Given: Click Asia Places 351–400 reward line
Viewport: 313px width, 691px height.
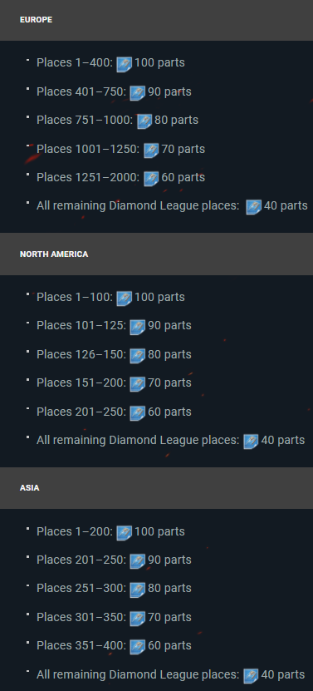Looking at the screenshot, I should click(x=114, y=645).
